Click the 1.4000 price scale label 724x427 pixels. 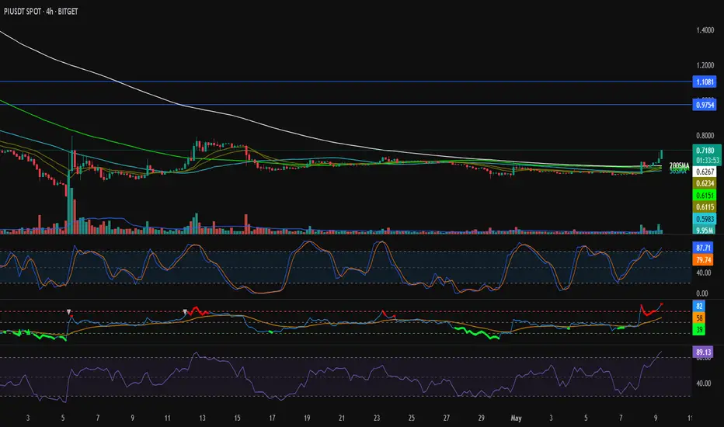[705, 30]
